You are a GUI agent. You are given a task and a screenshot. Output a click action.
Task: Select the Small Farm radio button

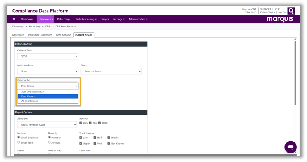click(x=19, y=142)
